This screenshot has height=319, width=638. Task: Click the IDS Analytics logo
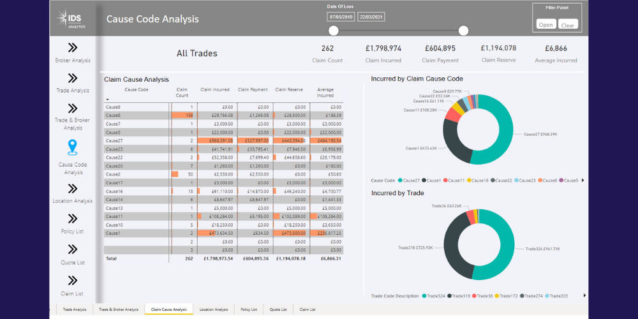pyautogui.click(x=73, y=19)
